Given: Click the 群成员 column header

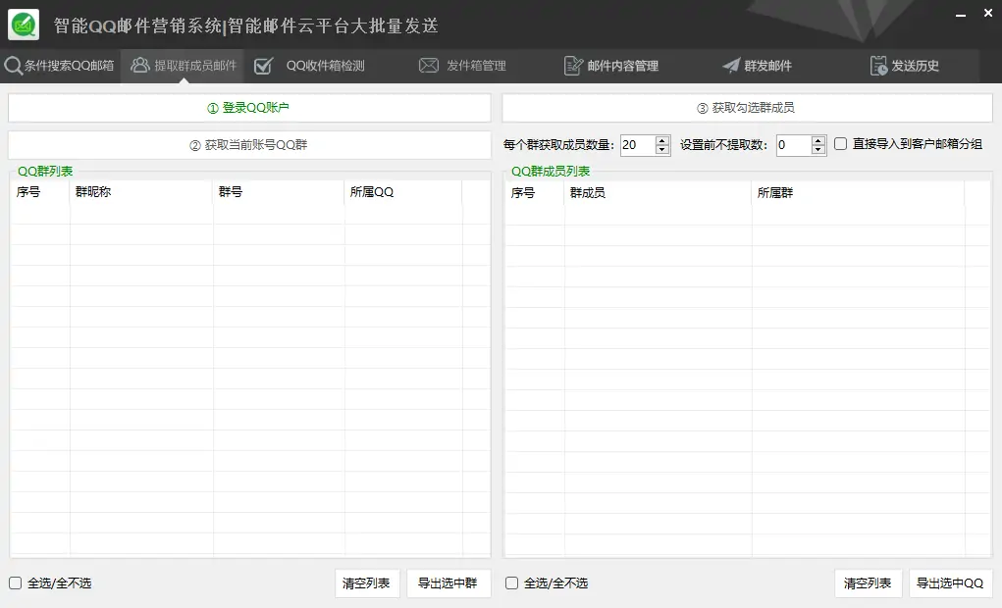Looking at the screenshot, I should 659,193.
